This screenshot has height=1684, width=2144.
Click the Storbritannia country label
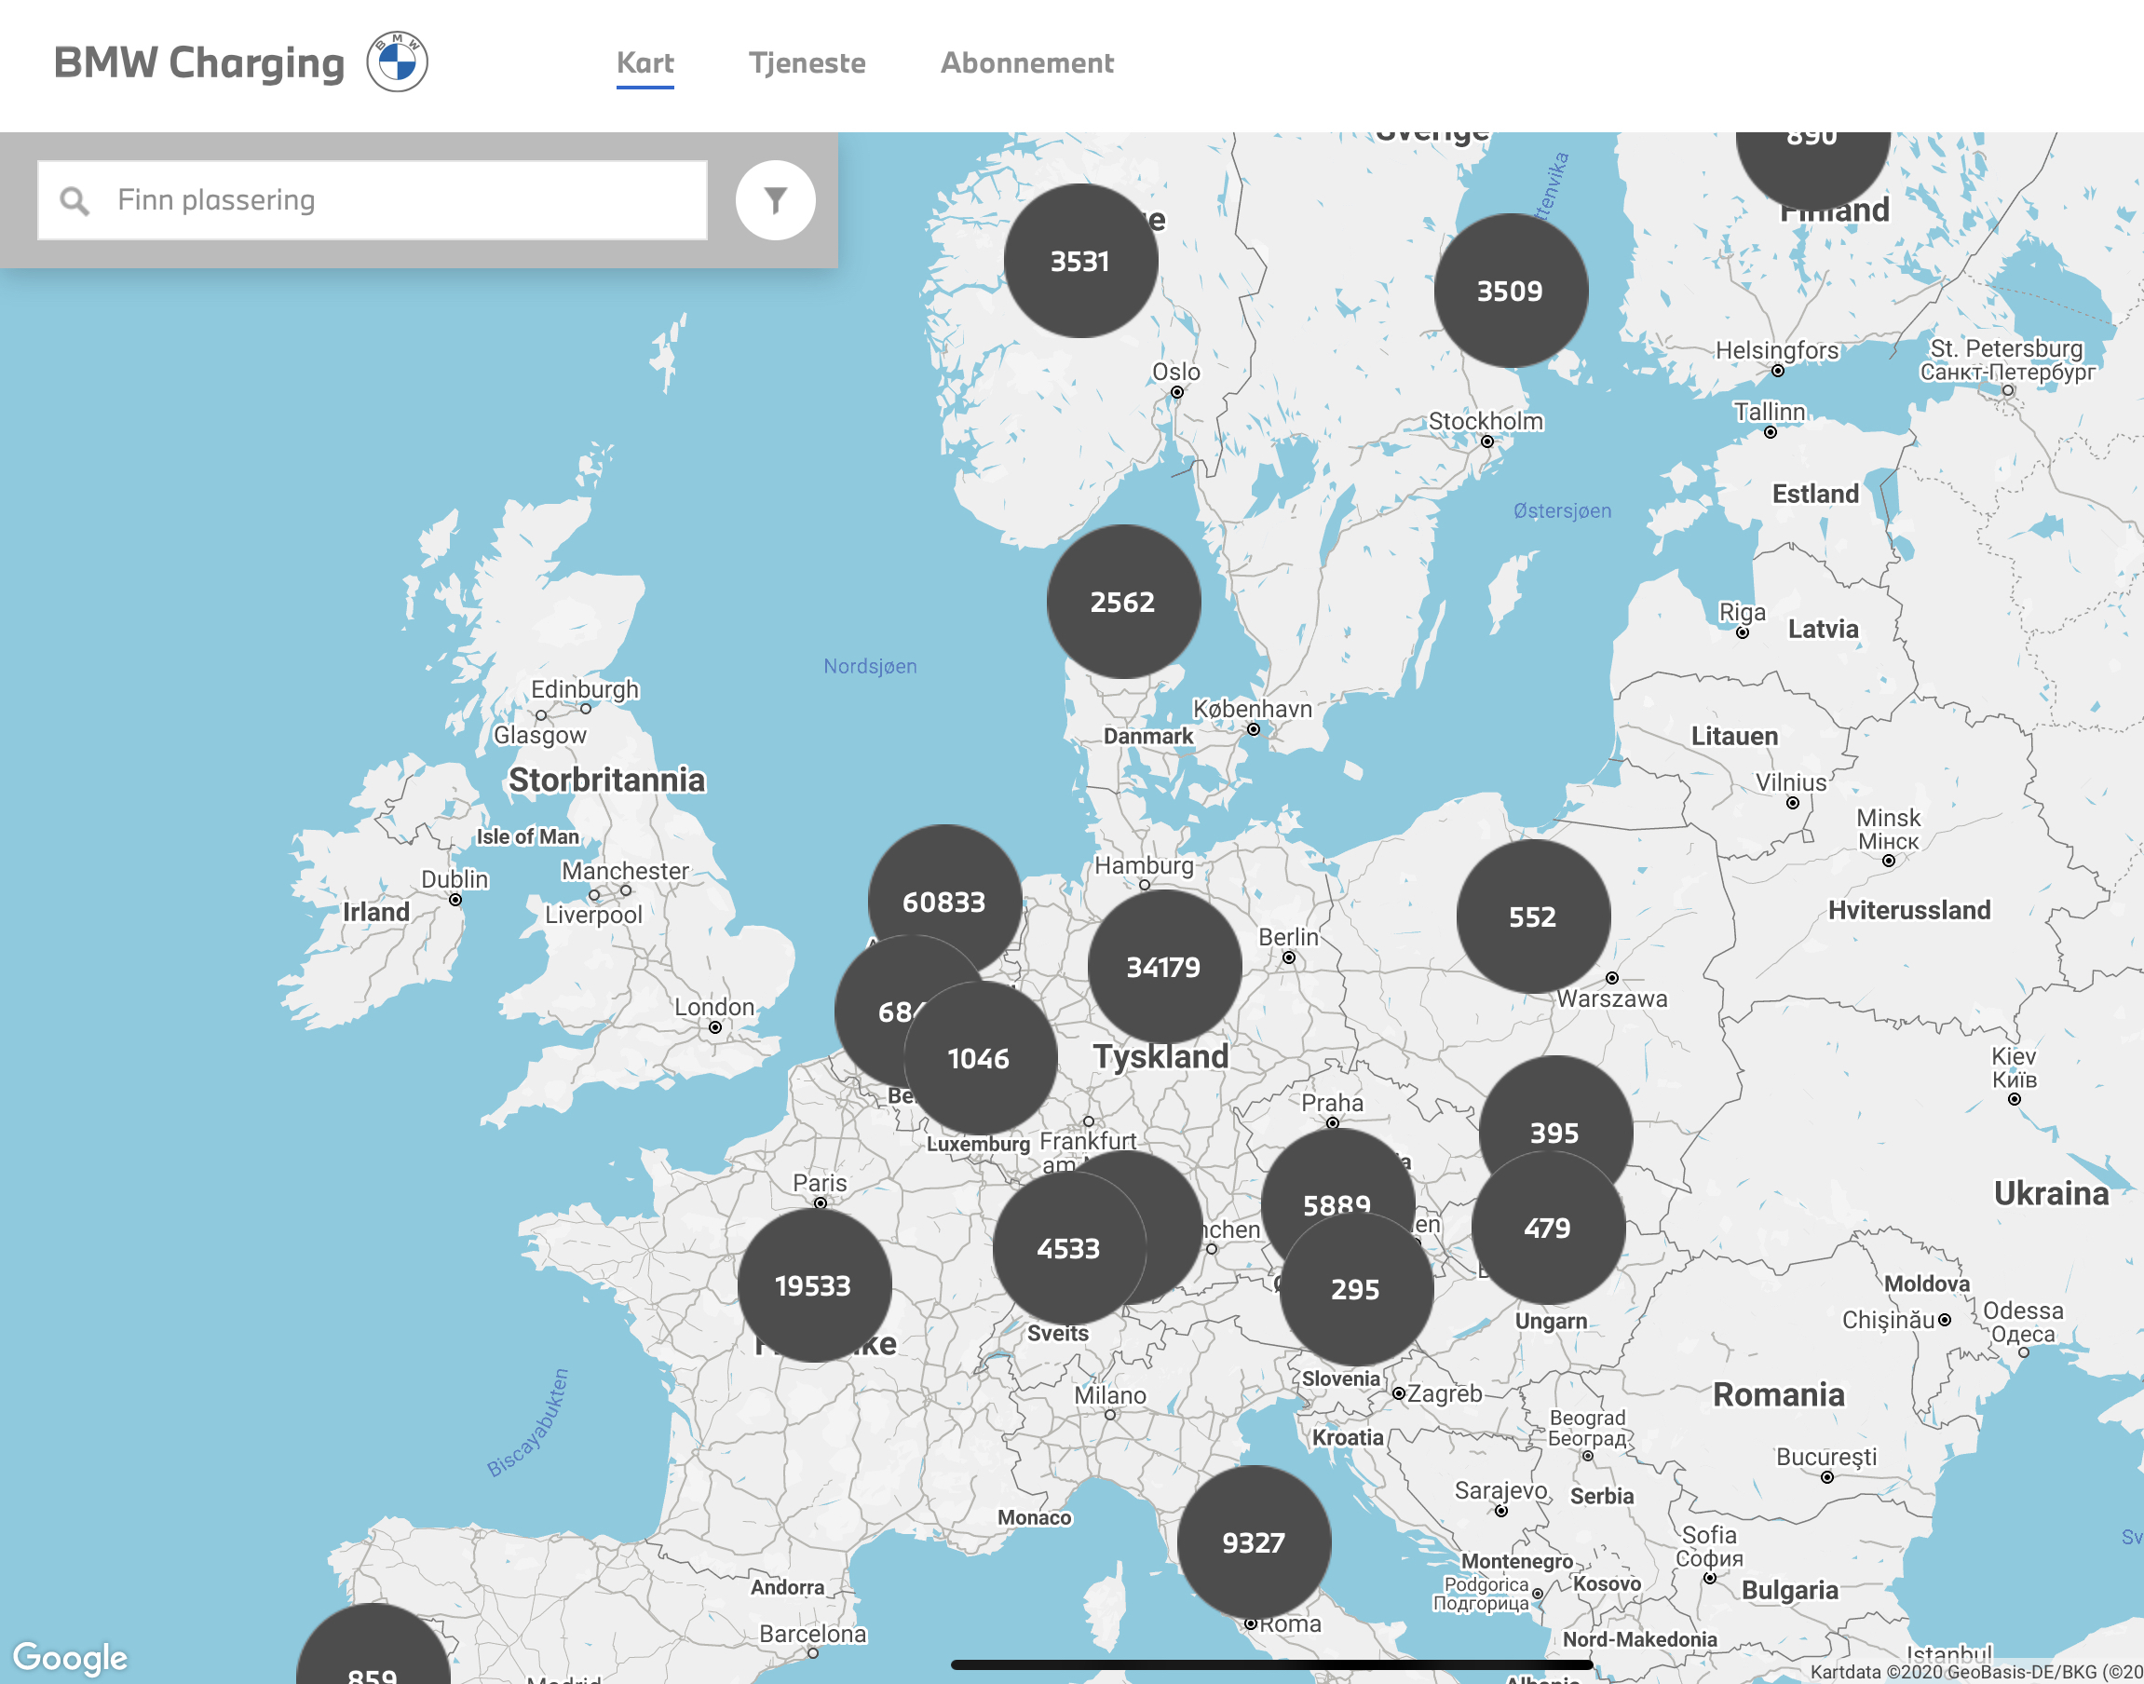tap(607, 780)
